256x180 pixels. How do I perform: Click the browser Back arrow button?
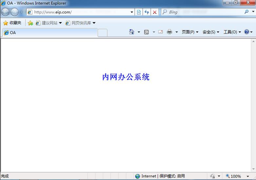click(5, 12)
